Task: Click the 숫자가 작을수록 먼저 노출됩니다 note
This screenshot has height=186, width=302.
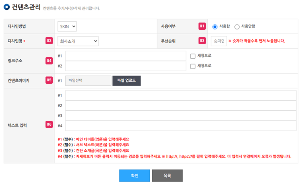Action: coord(257,41)
